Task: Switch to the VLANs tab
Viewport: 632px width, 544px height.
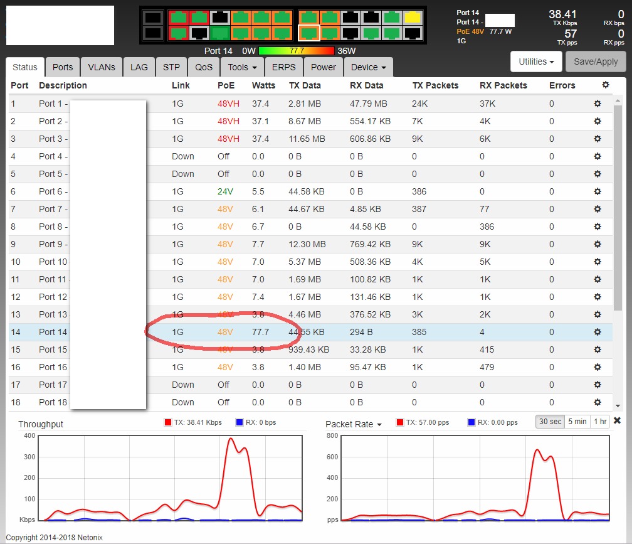Action: tap(101, 67)
